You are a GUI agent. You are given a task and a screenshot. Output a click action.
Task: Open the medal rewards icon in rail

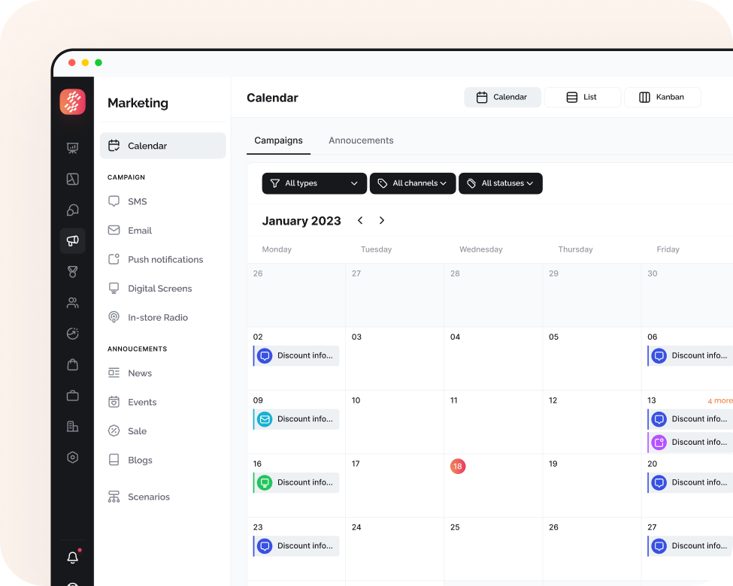pyautogui.click(x=72, y=271)
